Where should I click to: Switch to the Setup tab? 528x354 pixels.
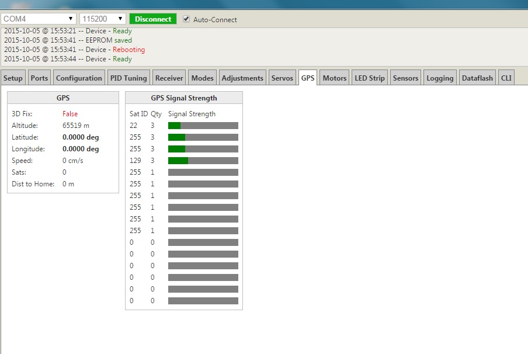pos(13,78)
